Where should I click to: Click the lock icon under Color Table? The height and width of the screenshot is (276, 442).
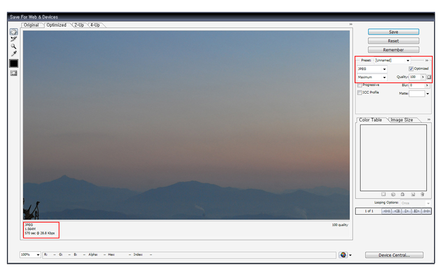[402, 195]
